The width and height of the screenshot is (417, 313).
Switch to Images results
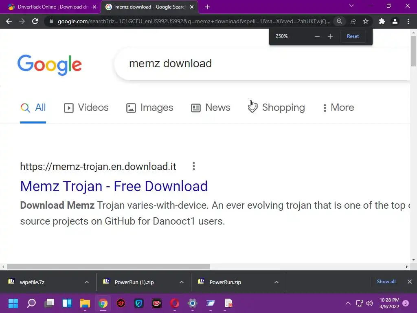(149, 108)
